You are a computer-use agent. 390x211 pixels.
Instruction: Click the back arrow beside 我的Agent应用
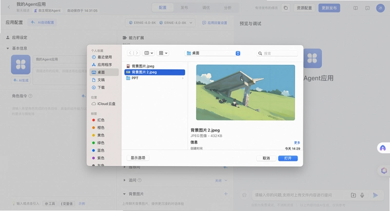click(x=9, y=7)
